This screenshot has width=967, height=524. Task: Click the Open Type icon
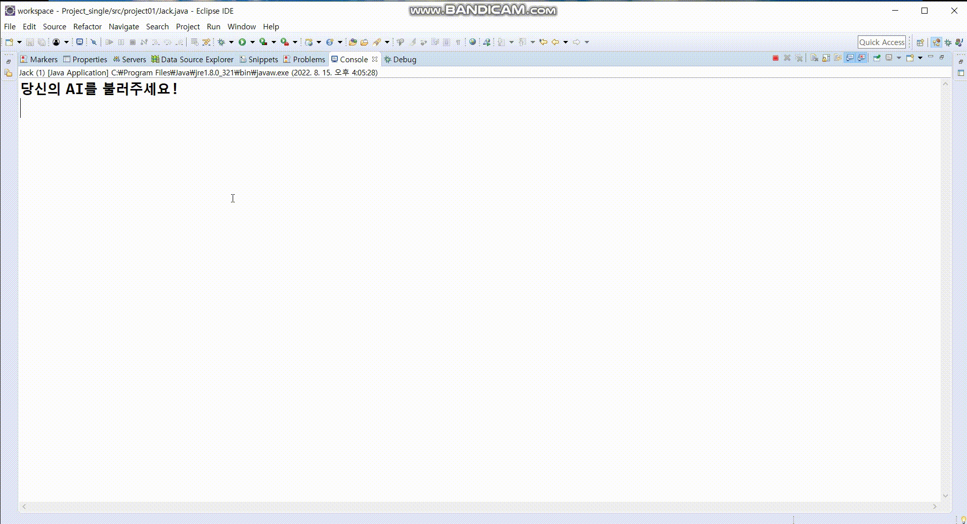(x=353, y=42)
